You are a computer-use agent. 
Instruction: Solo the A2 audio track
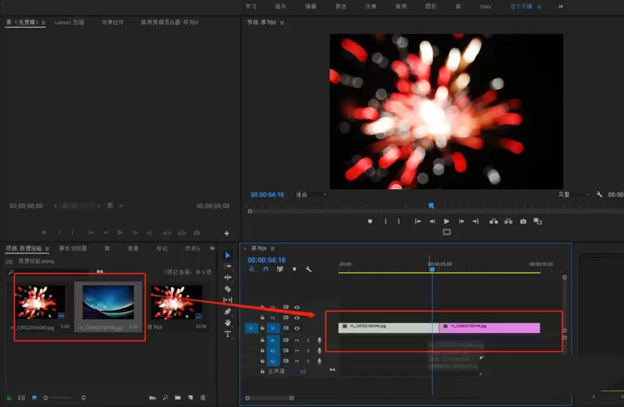coord(308,351)
